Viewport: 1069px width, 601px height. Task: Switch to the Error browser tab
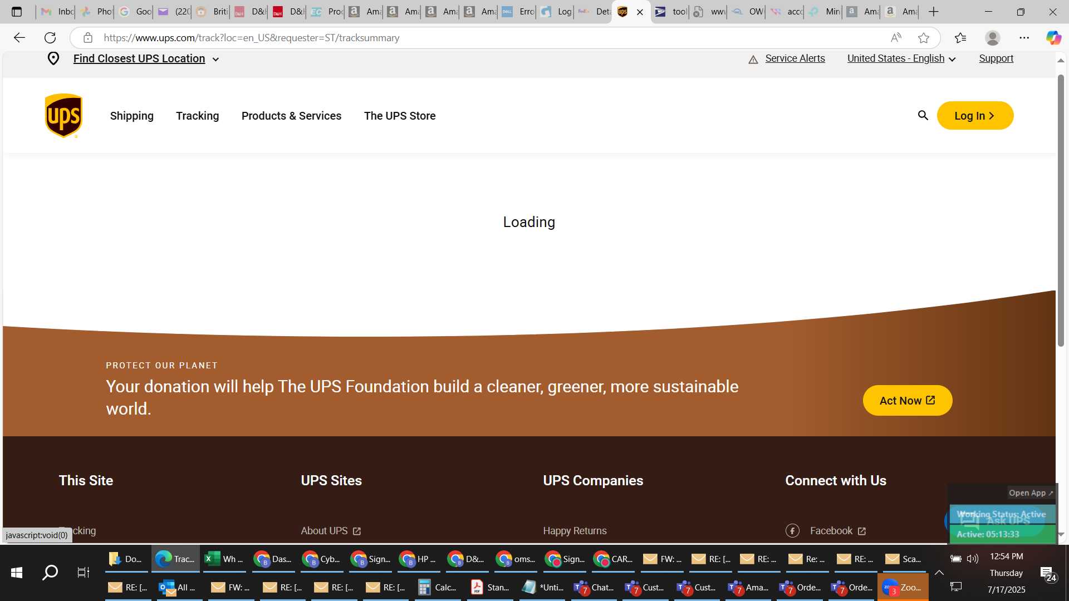tap(518, 12)
